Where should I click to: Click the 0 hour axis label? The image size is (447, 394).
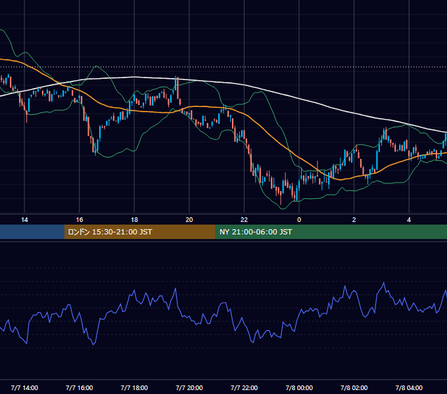pos(299,220)
